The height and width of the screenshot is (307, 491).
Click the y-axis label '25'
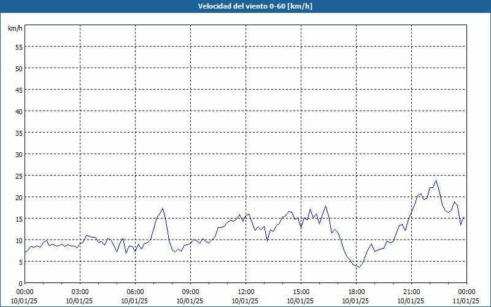[x=19, y=176]
